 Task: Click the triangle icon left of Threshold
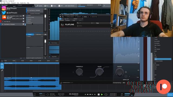point(73,72)
